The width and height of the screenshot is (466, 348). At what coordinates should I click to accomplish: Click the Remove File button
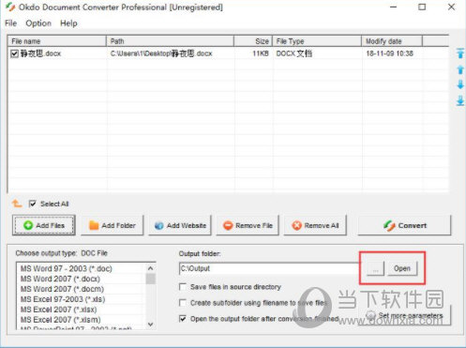[x=248, y=225]
